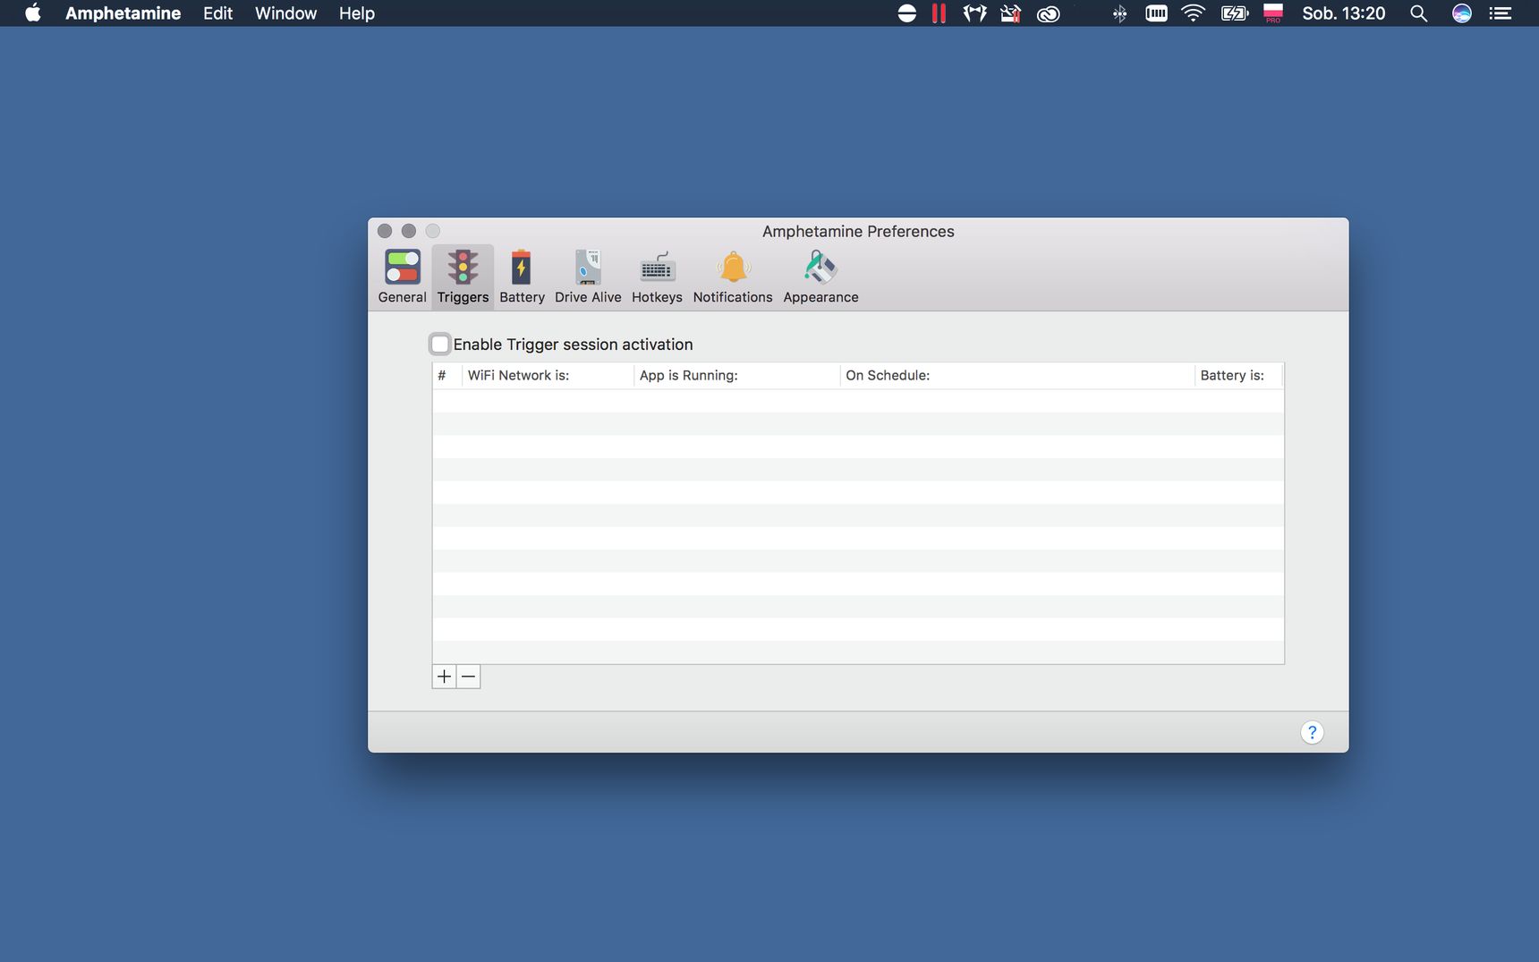Viewport: 1539px width, 962px height.
Task: Click the menu bar clock 'Sob. 13:20'
Action: (1343, 13)
